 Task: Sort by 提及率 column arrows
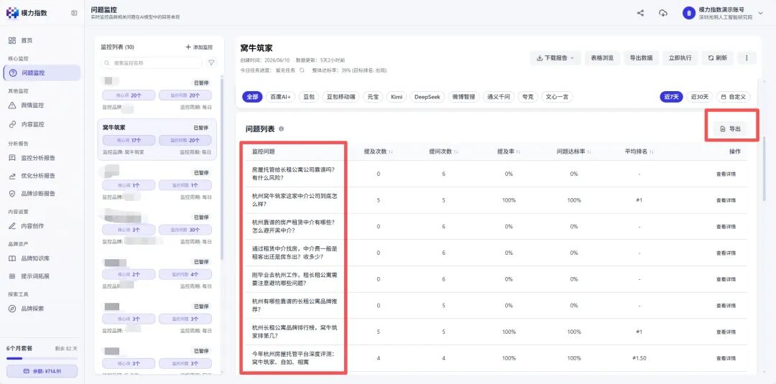[517, 151]
